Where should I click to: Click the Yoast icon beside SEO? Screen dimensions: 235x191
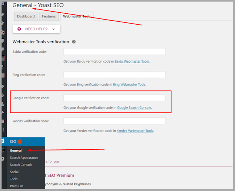pyautogui.click(x=3, y=141)
